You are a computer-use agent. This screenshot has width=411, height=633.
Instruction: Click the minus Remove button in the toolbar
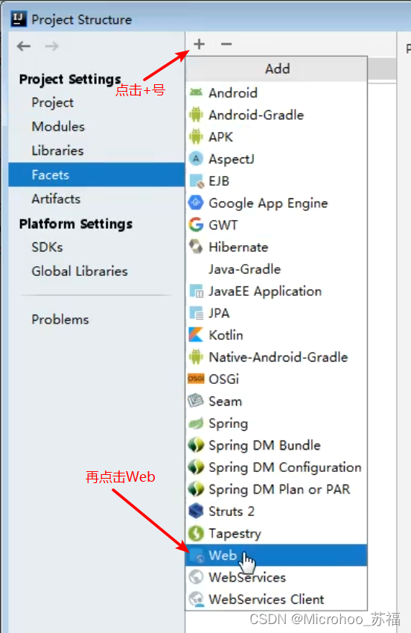click(226, 44)
